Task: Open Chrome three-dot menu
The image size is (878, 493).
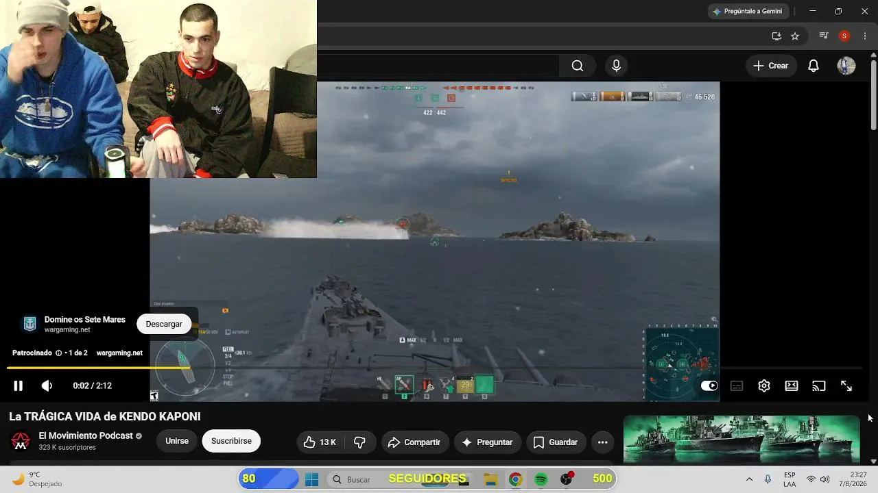Action: [x=864, y=36]
